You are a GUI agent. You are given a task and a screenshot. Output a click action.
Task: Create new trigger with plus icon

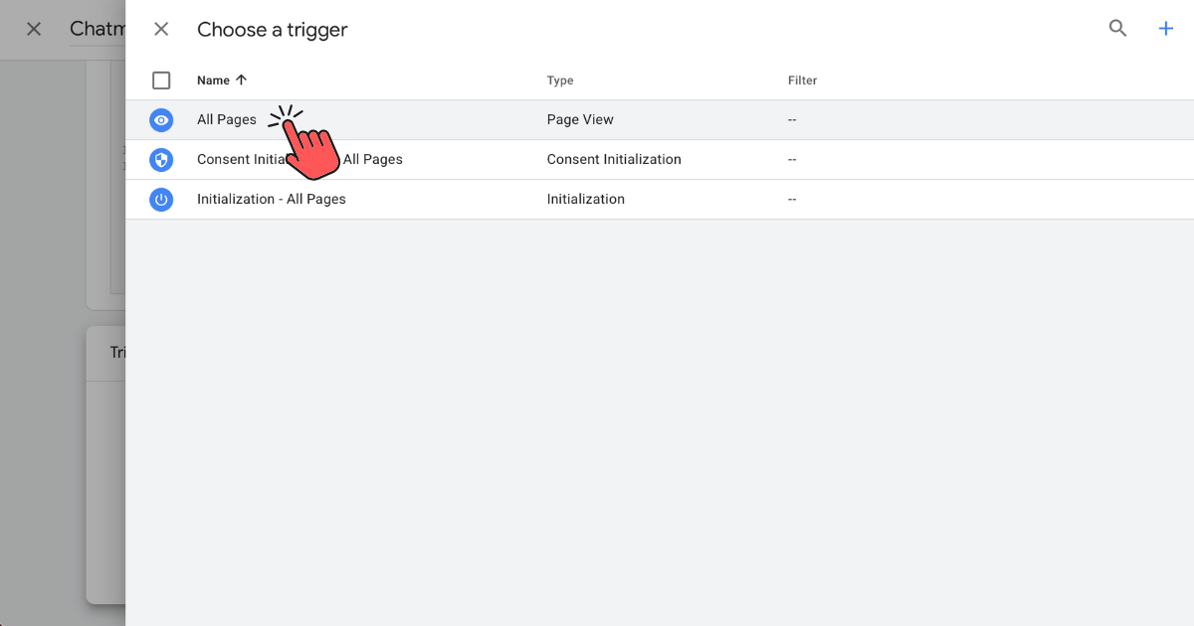(x=1165, y=29)
